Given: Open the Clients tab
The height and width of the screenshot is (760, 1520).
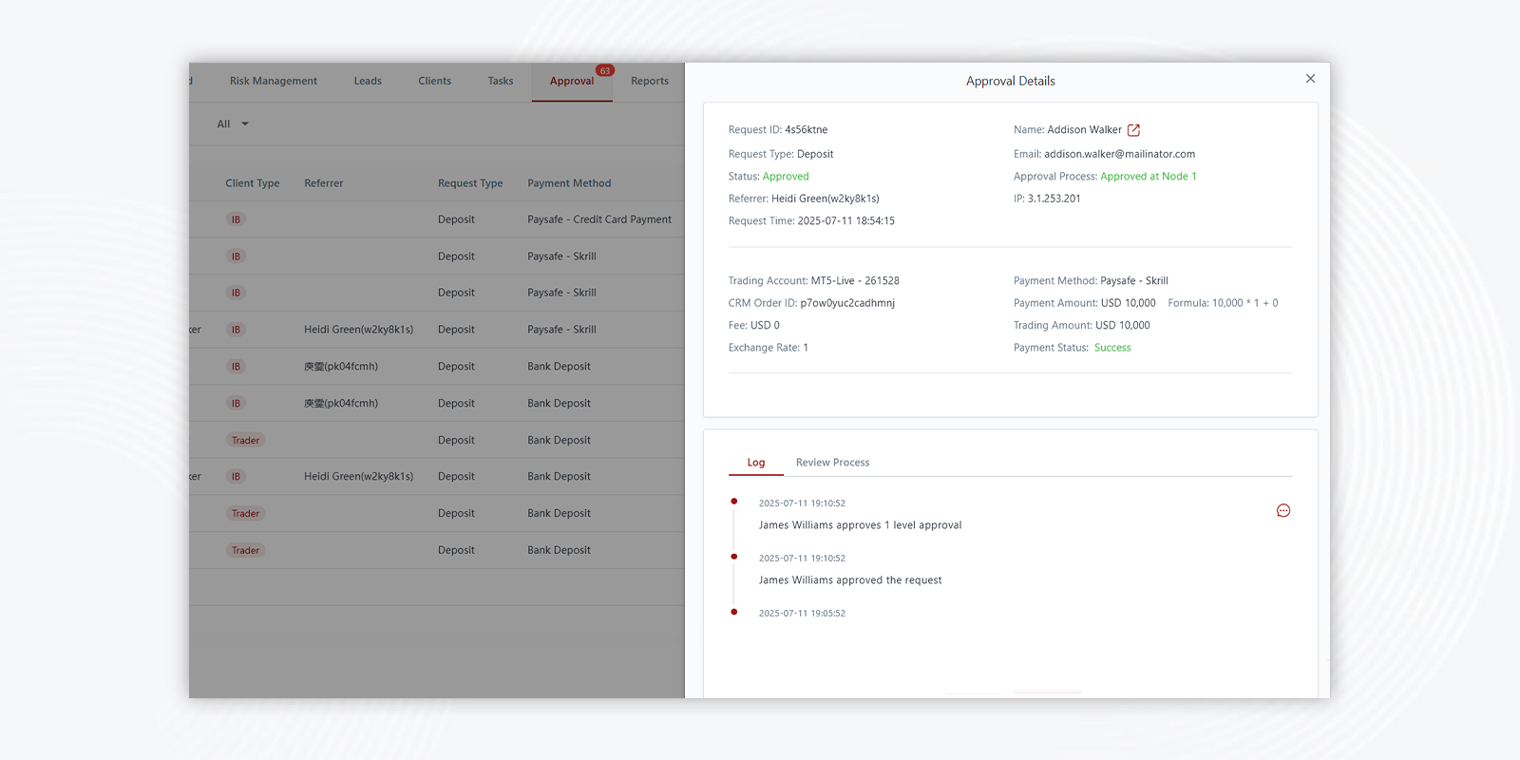Looking at the screenshot, I should click(434, 82).
